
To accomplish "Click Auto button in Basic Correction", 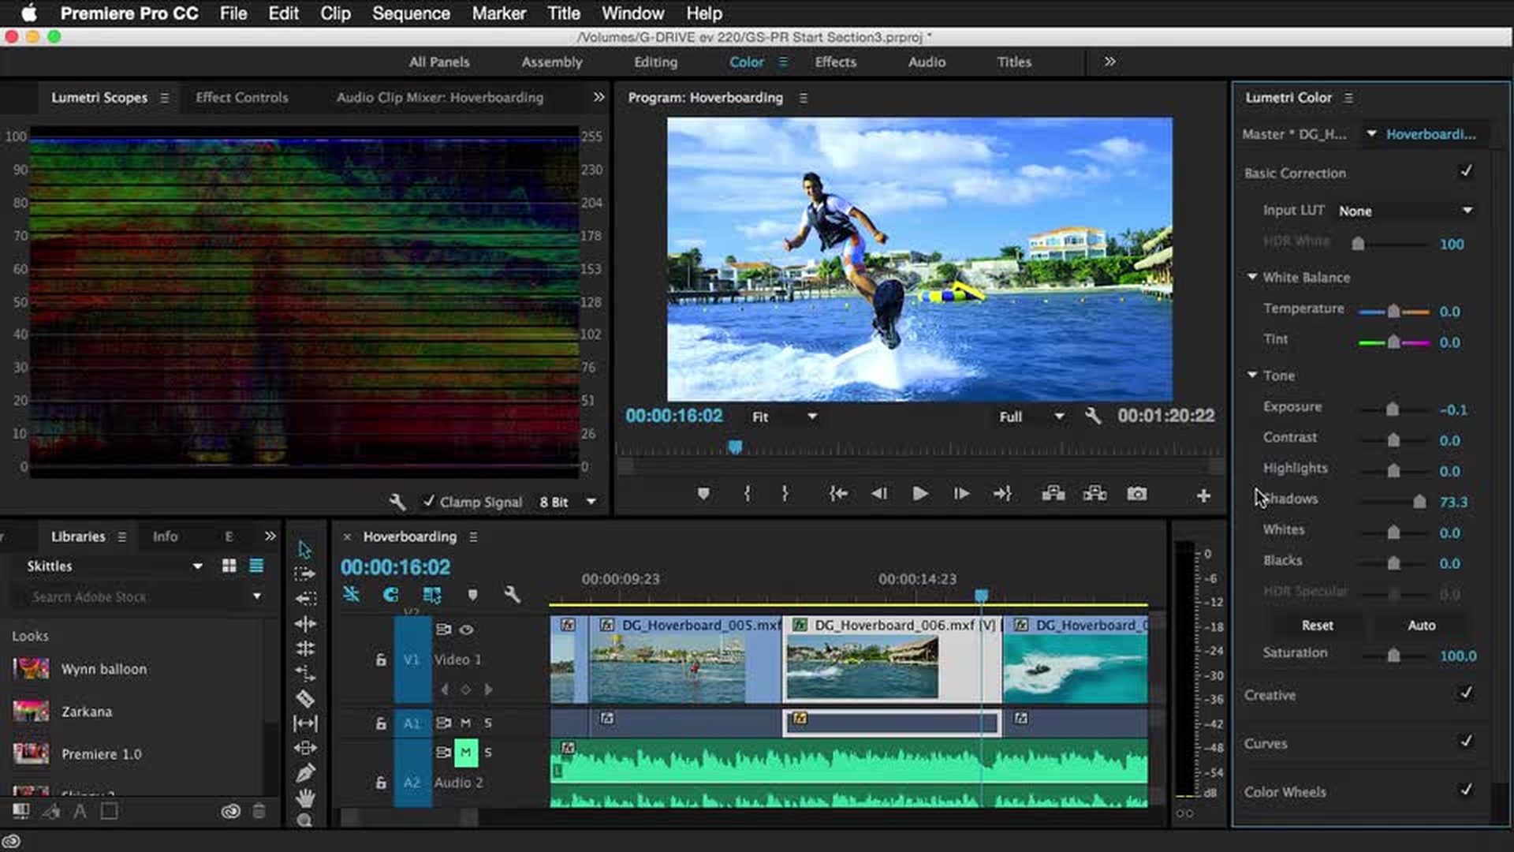I will [x=1422, y=624].
